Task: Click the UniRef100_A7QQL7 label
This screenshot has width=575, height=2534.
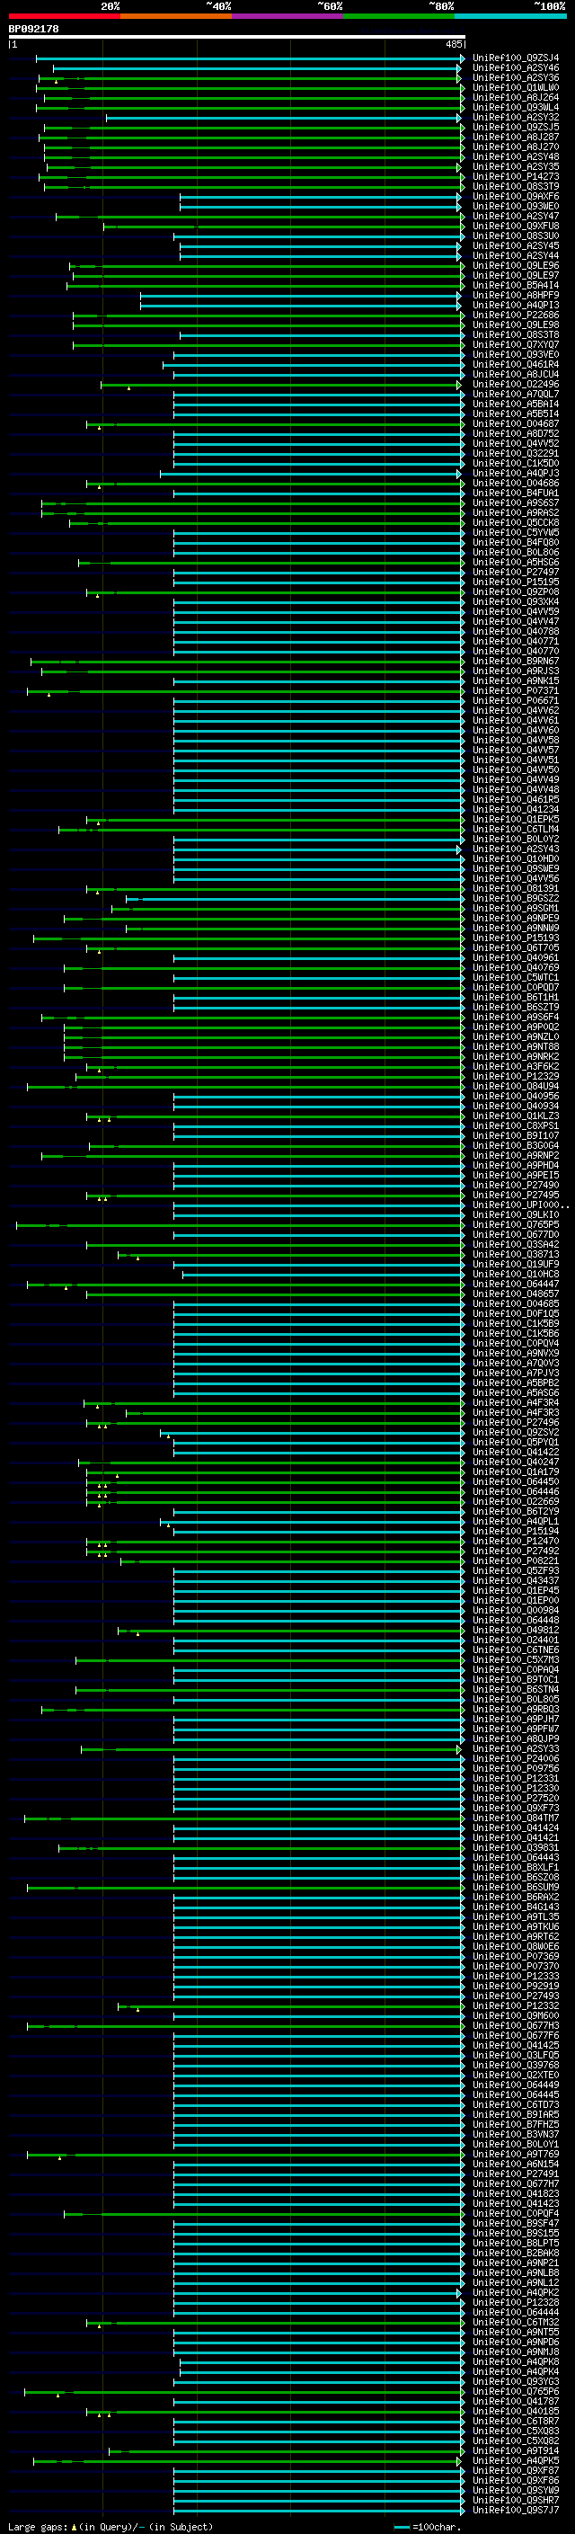Action: pyautogui.click(x=516, y=395)
